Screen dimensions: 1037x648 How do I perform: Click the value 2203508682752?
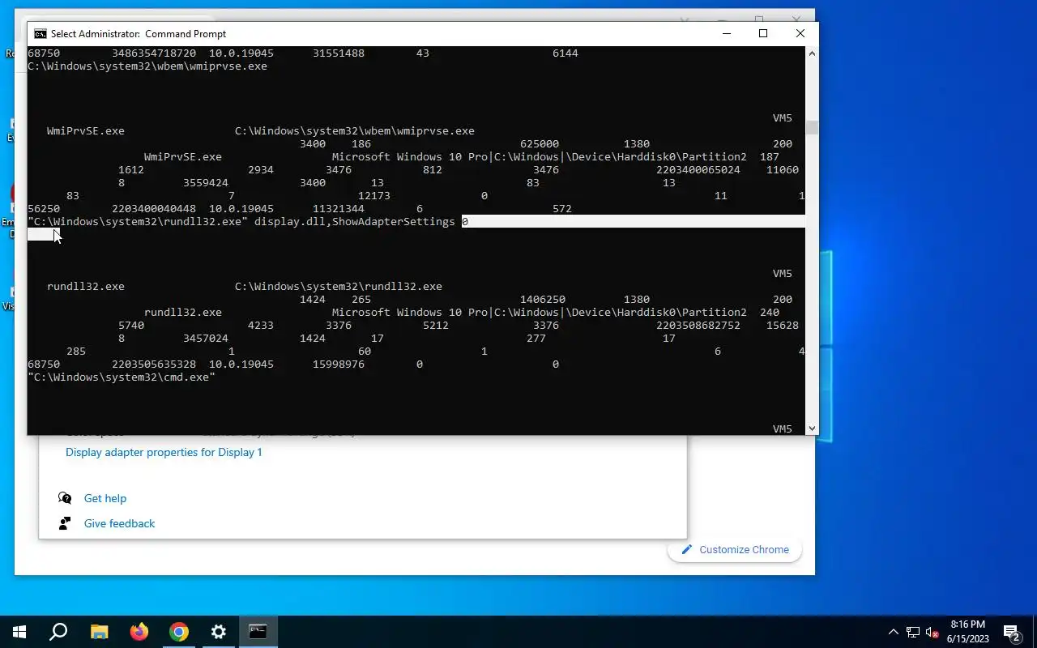click(698, 325)
